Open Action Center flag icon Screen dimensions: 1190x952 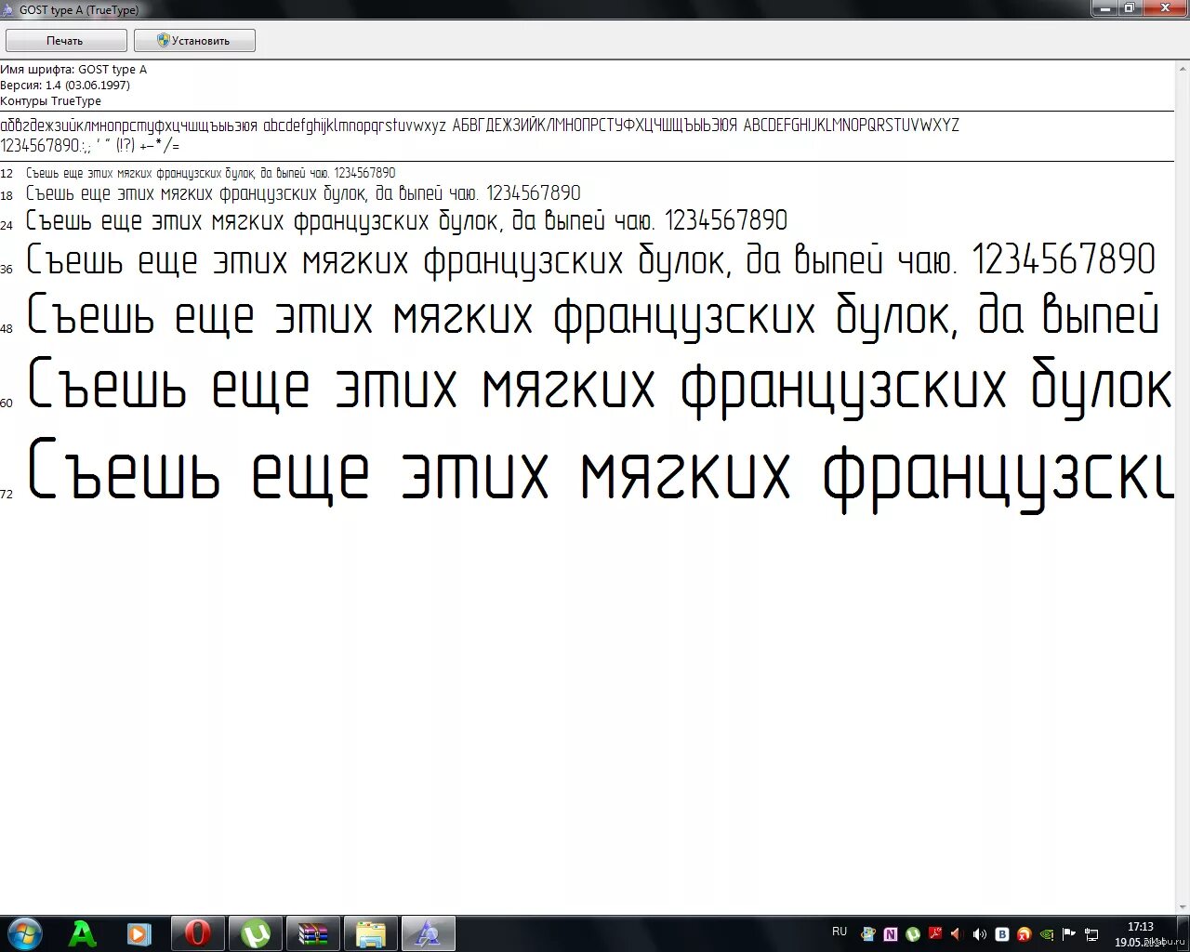(1069, 934)
